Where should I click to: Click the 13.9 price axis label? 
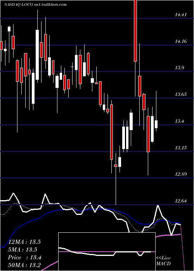pos(179,68)
